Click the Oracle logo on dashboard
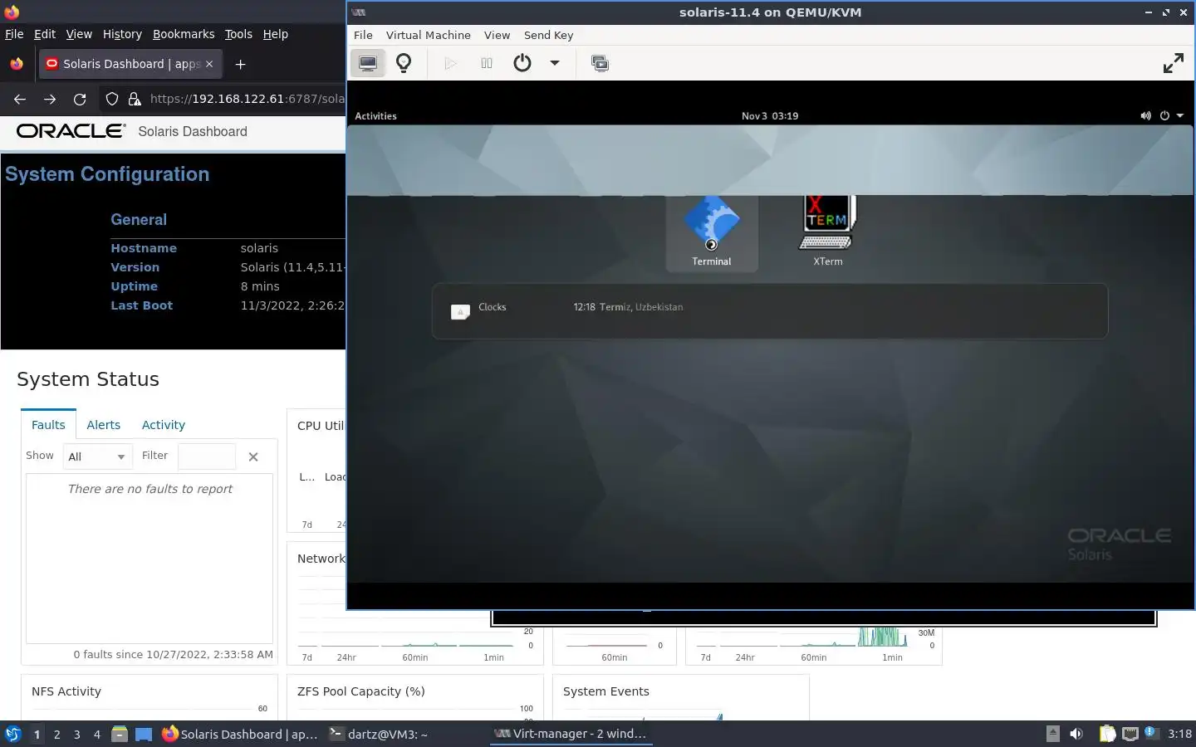The height and width of the screenshot is (747, 1196). coord(71,131)
